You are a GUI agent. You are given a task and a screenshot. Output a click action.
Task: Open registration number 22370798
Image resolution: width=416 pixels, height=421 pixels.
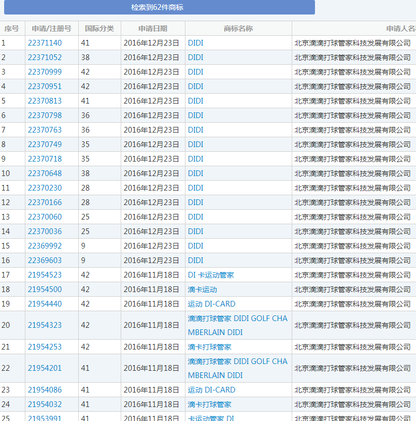coord(45,115)
